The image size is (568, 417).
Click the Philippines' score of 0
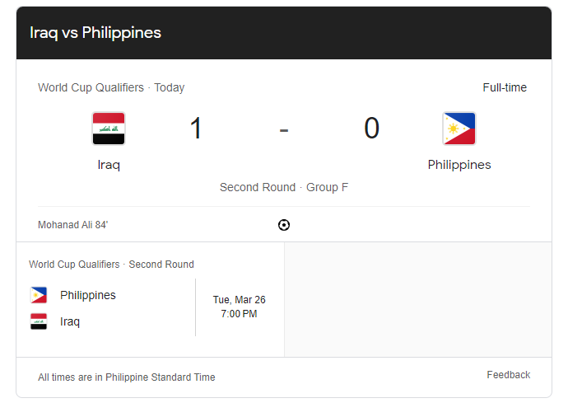click(371, 129)
